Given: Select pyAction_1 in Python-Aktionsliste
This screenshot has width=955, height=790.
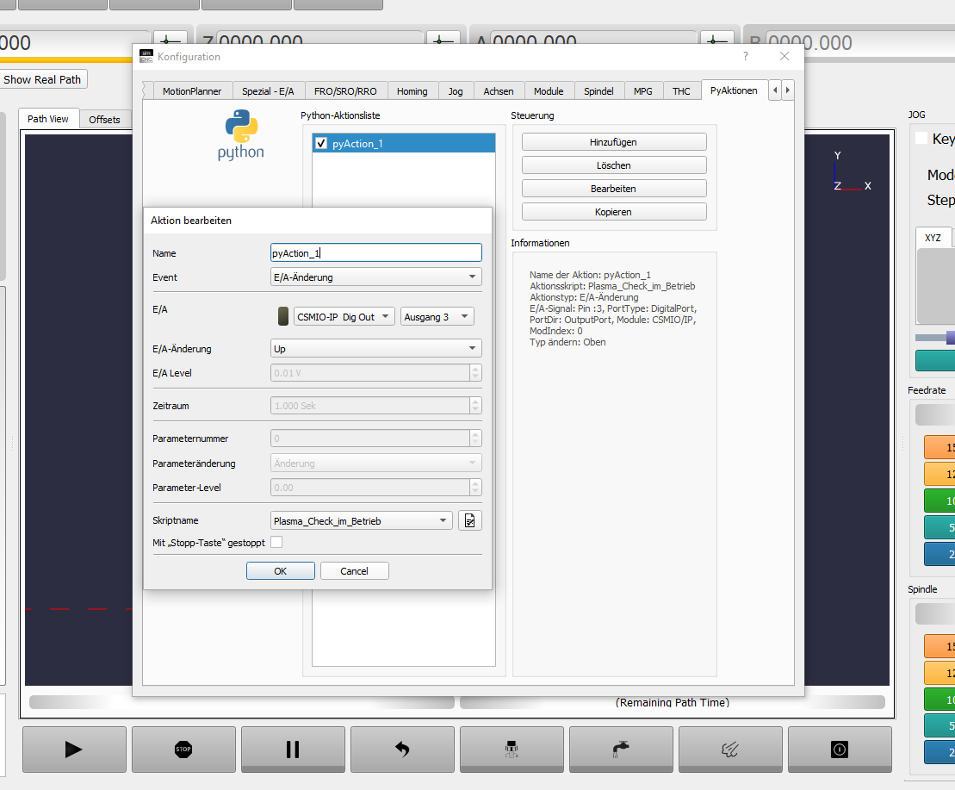Looking at the screenshot, I should pos(404,143).
